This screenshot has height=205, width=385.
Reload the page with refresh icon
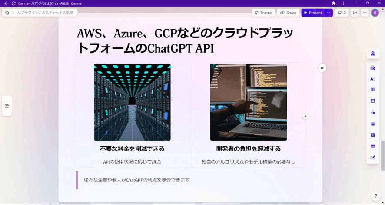[x=13, y=3]
